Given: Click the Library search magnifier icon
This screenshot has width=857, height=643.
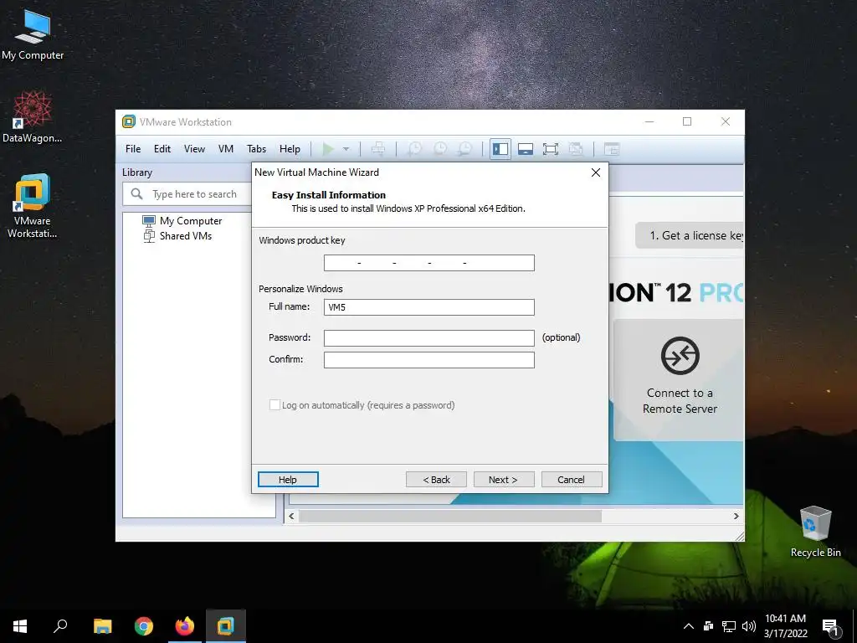Looking at the screenshot, I should (x=136, y=194).
